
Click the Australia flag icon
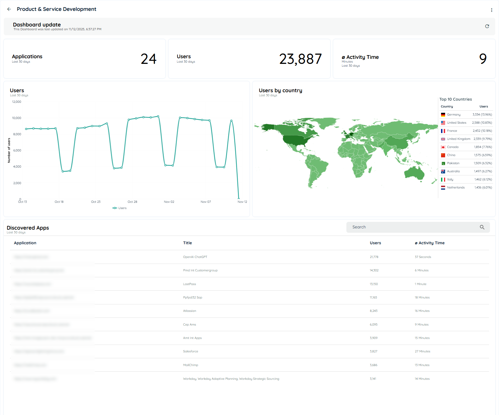[x=443, y=171]
